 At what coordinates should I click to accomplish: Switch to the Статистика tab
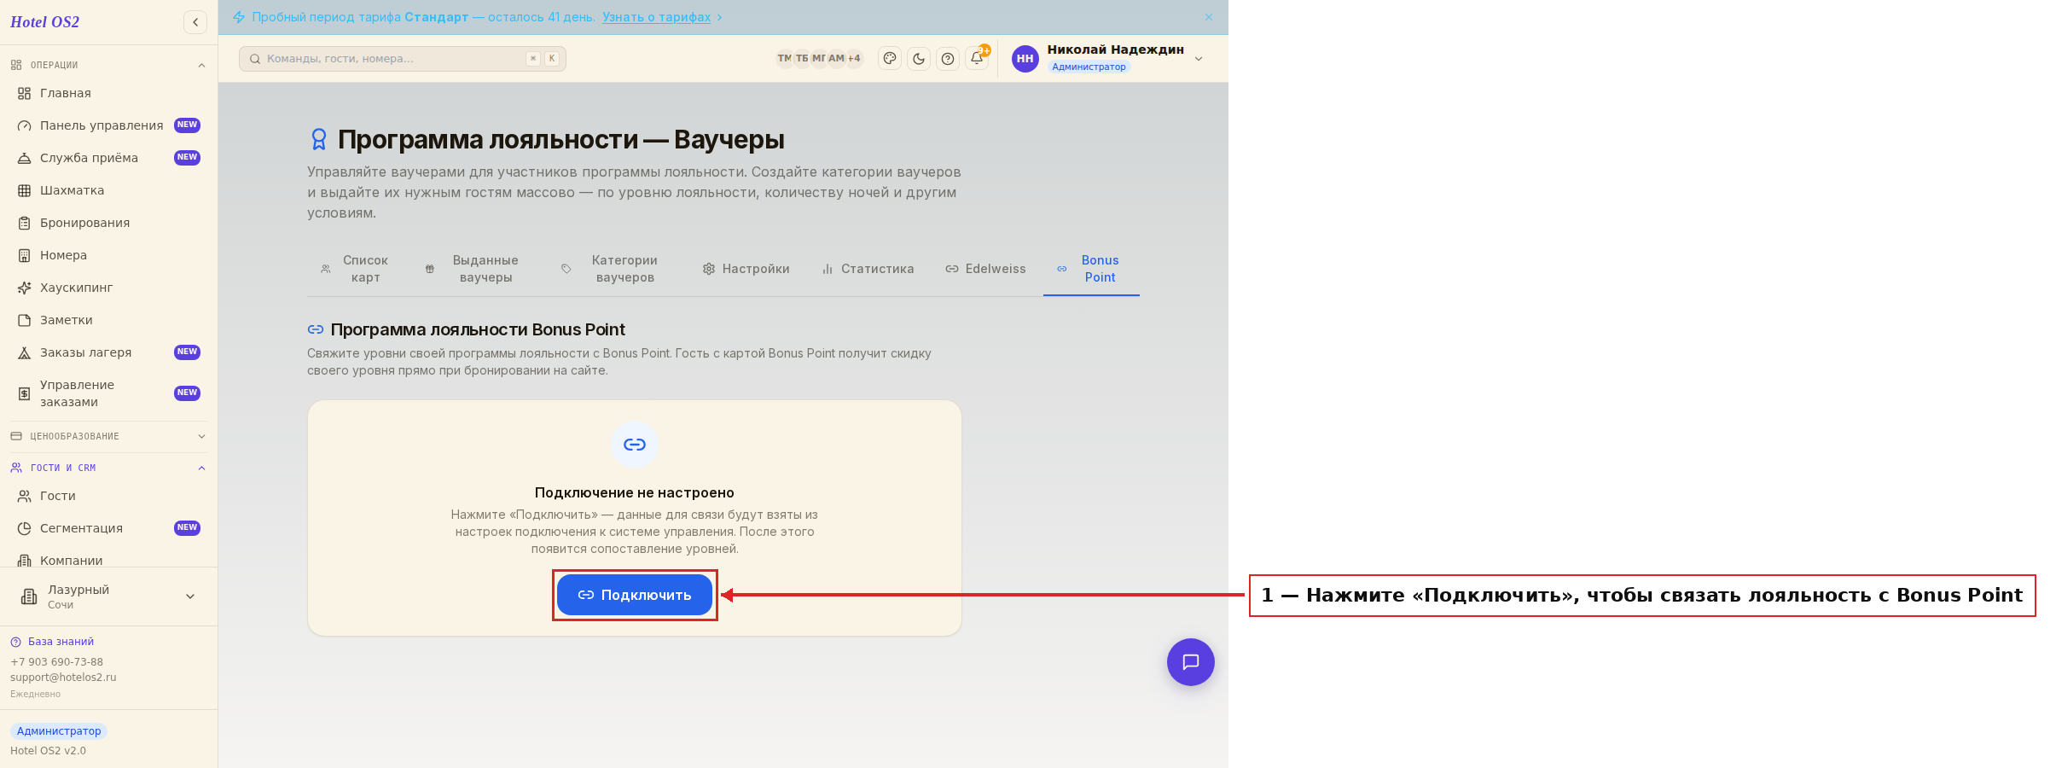(868, 269)
